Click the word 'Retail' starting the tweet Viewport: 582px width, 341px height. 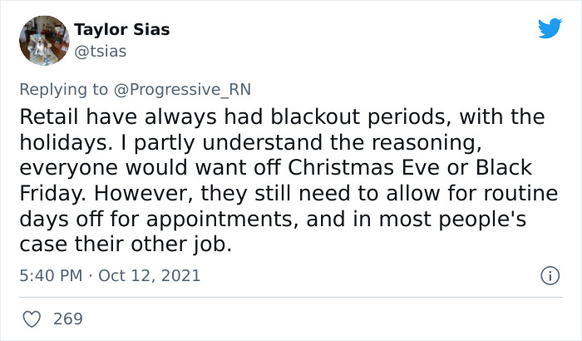[x=49, y=116]
